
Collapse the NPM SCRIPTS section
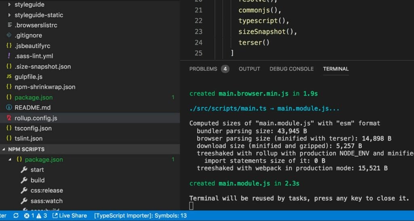tap(4, 149)
